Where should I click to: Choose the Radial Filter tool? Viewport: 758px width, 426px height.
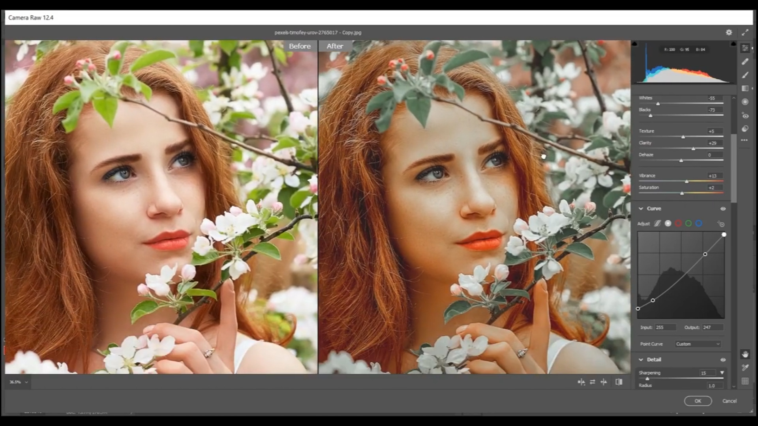click(x=745, y=102)
